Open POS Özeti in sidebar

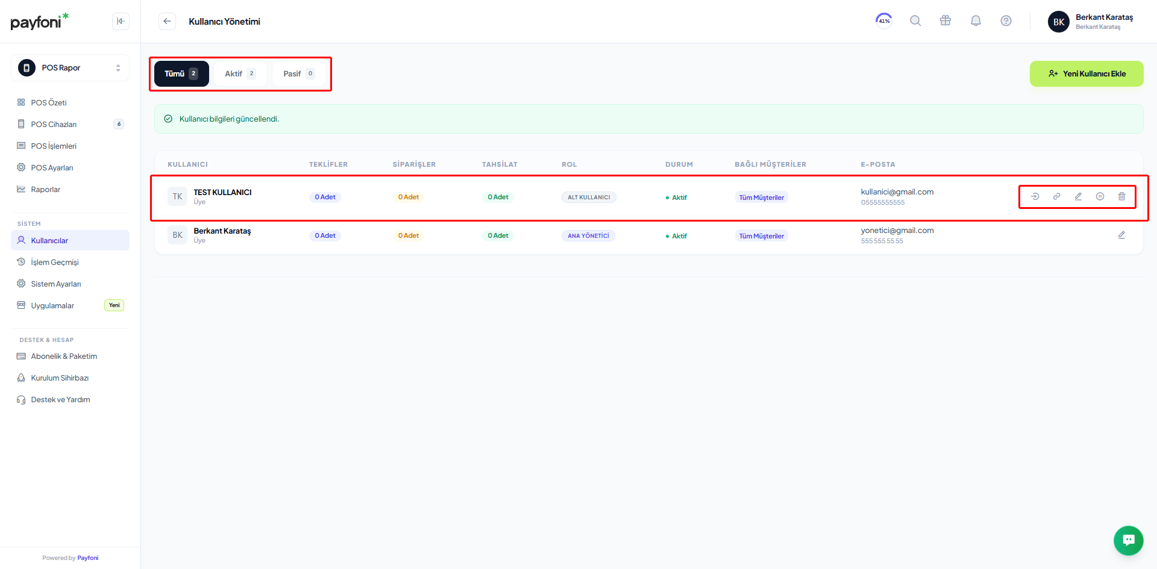click(70, 102)
